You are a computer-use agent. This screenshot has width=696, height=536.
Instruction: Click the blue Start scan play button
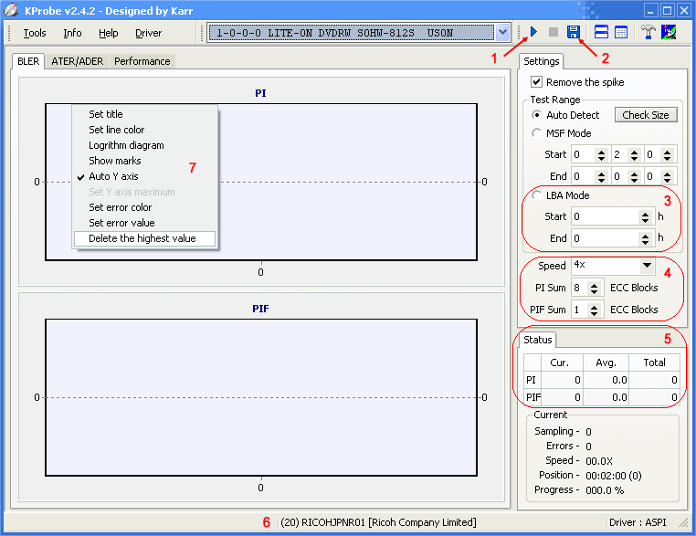point(533,33)
